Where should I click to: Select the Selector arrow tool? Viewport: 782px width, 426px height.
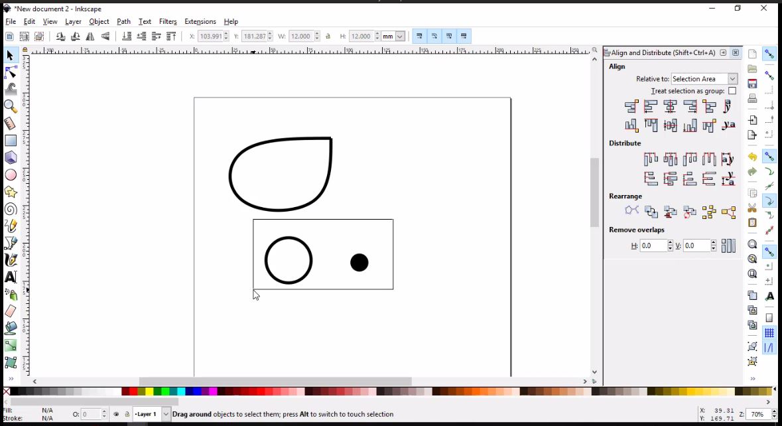(10, 55)
